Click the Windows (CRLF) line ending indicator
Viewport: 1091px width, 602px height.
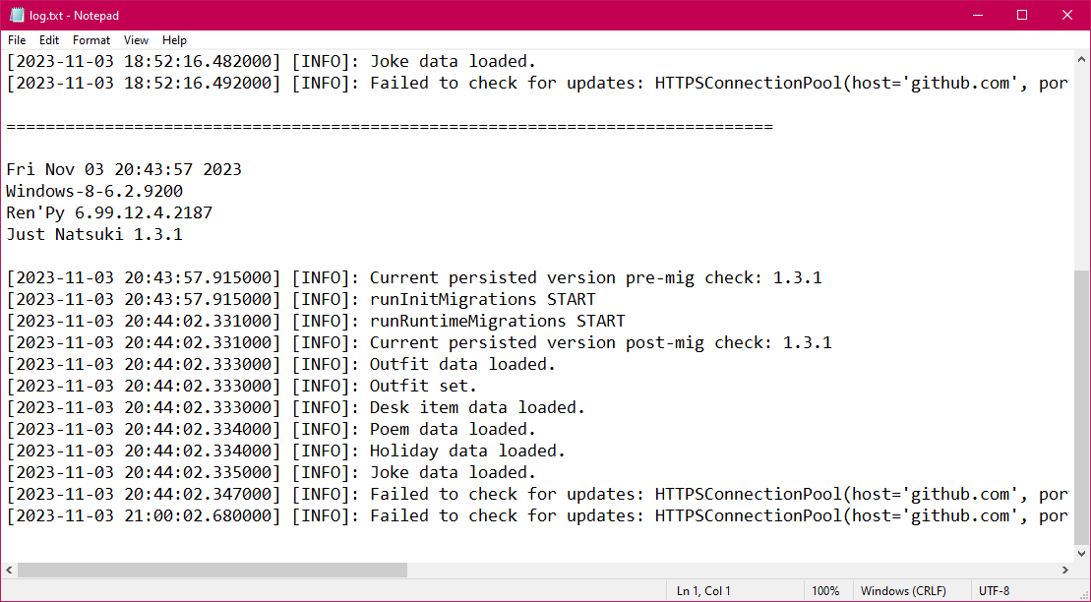coord(902,590)
